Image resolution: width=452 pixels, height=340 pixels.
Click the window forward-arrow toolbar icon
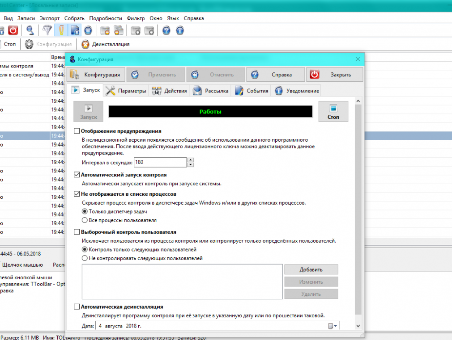pos(149,30)
